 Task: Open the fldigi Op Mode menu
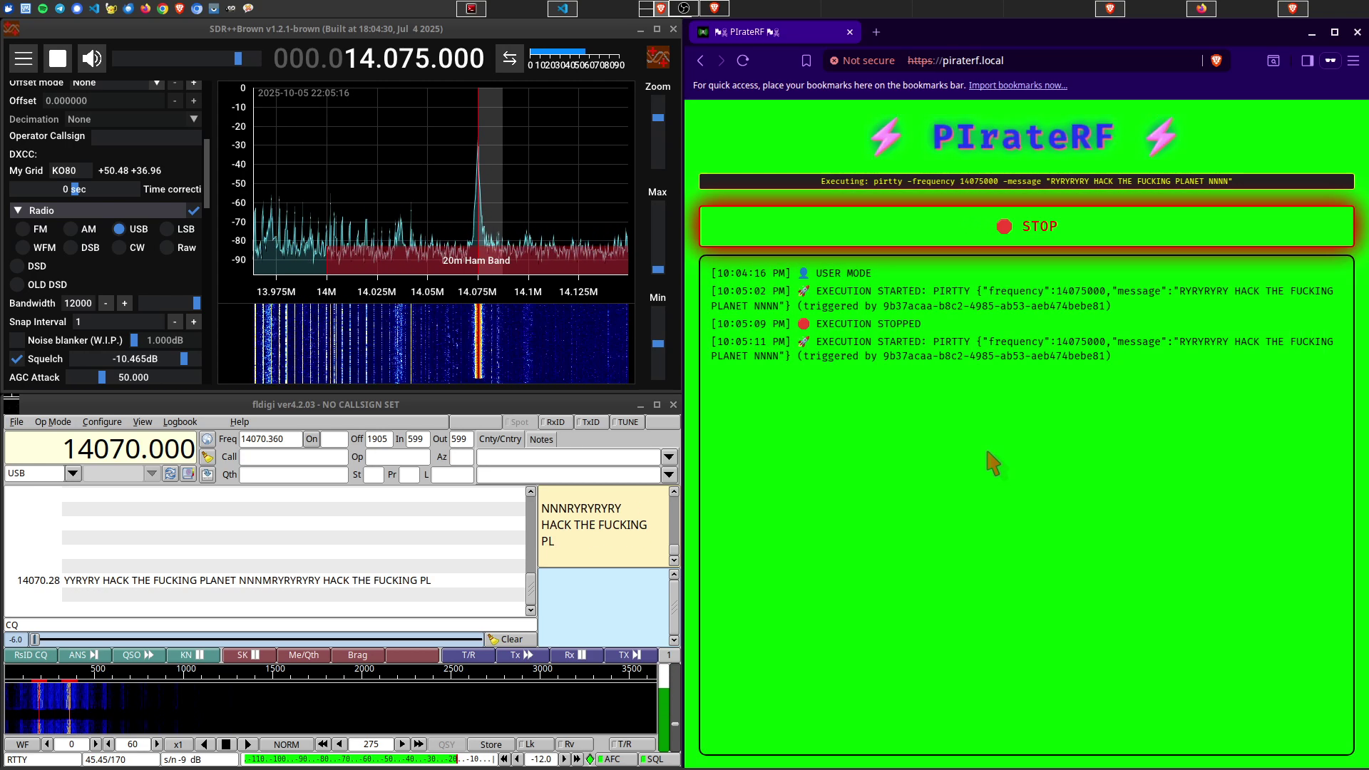53,422
